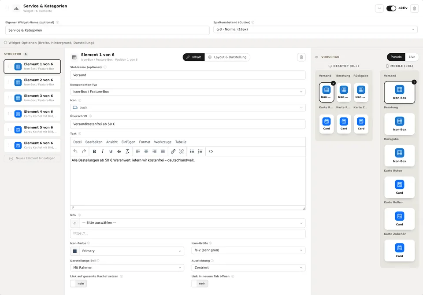Screen dimensions: 423x295
Task: Insert a bulleted list
Action: pos(192,151)
